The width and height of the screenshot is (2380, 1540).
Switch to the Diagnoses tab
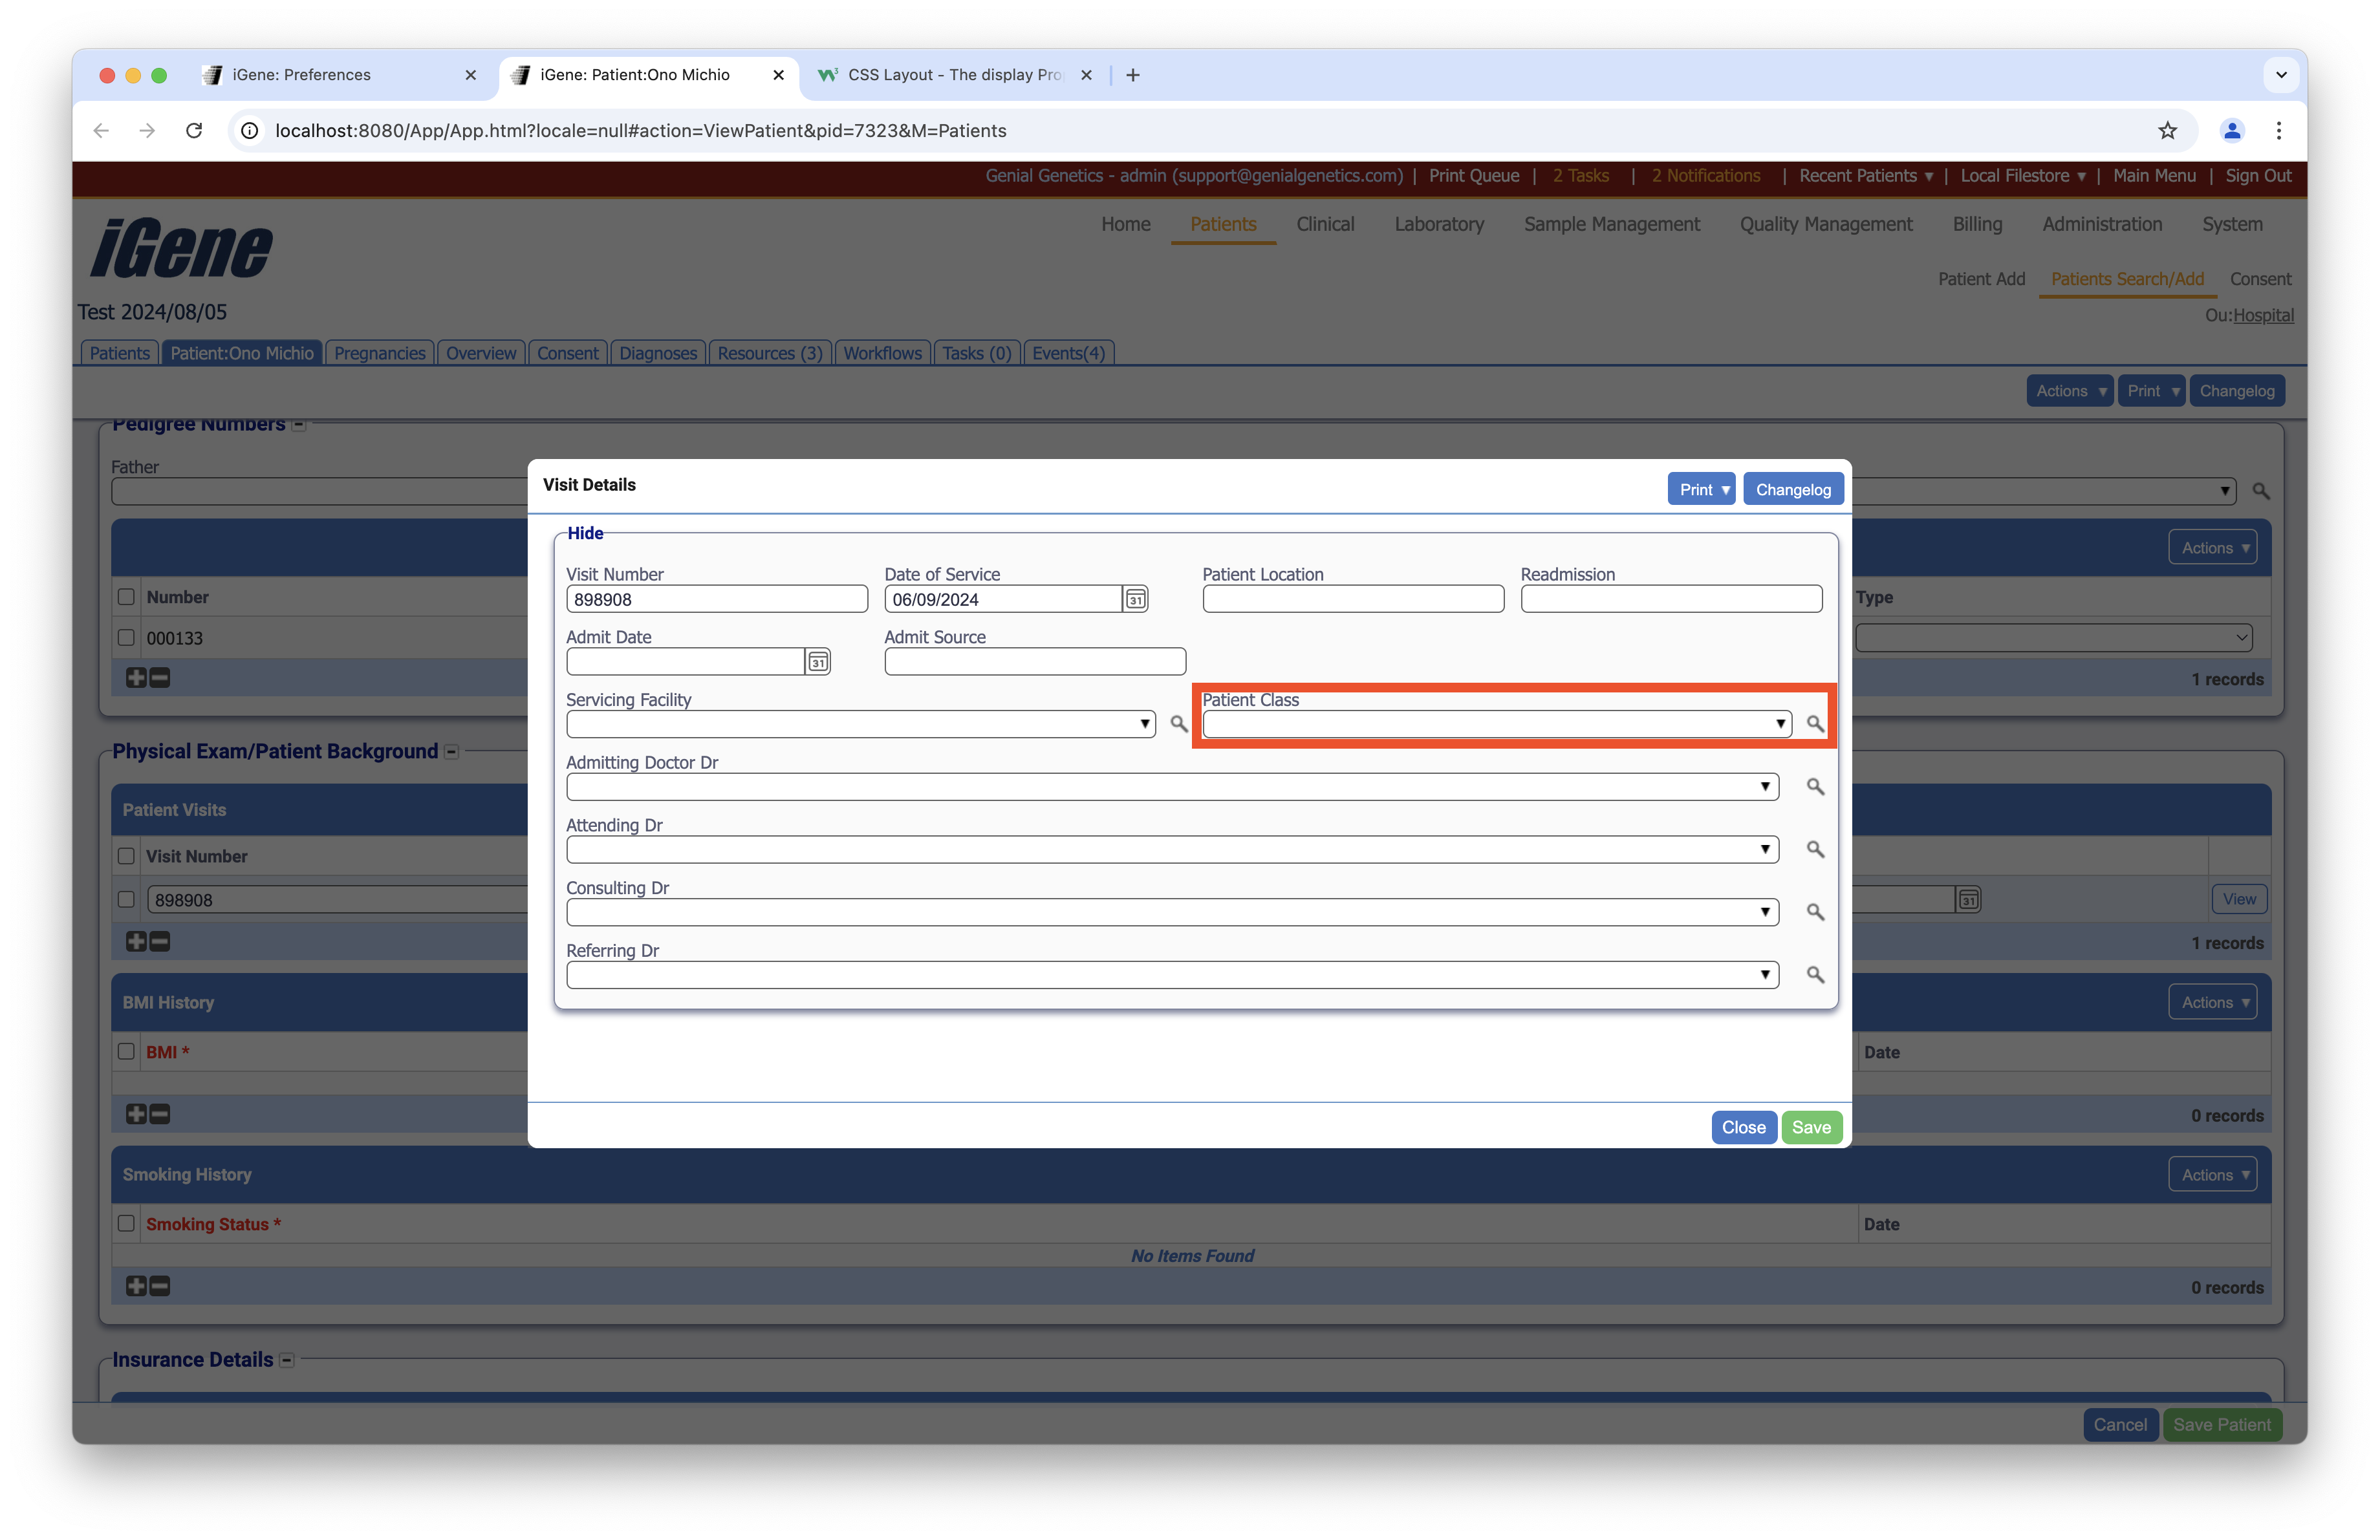click(657, 353)
